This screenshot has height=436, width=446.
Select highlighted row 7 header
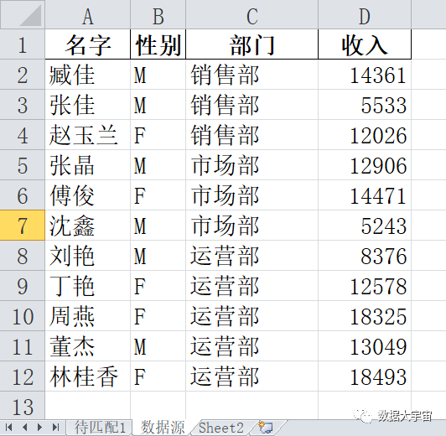click(x=23, y=226)
